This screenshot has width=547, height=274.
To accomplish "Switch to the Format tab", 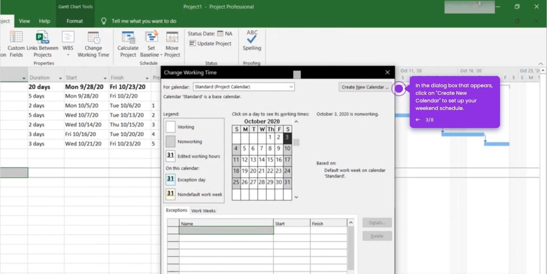I will click(75, 21).
